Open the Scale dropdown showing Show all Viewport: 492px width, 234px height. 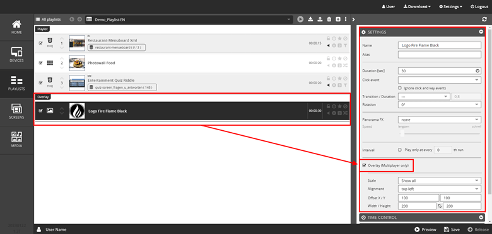click(x=439, y=181)
